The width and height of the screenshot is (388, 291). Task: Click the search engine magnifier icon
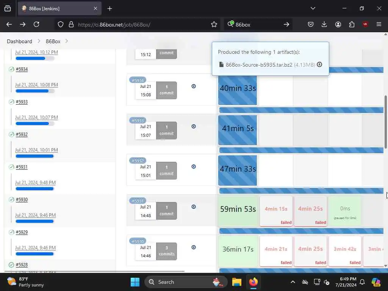tap(230, 24)
